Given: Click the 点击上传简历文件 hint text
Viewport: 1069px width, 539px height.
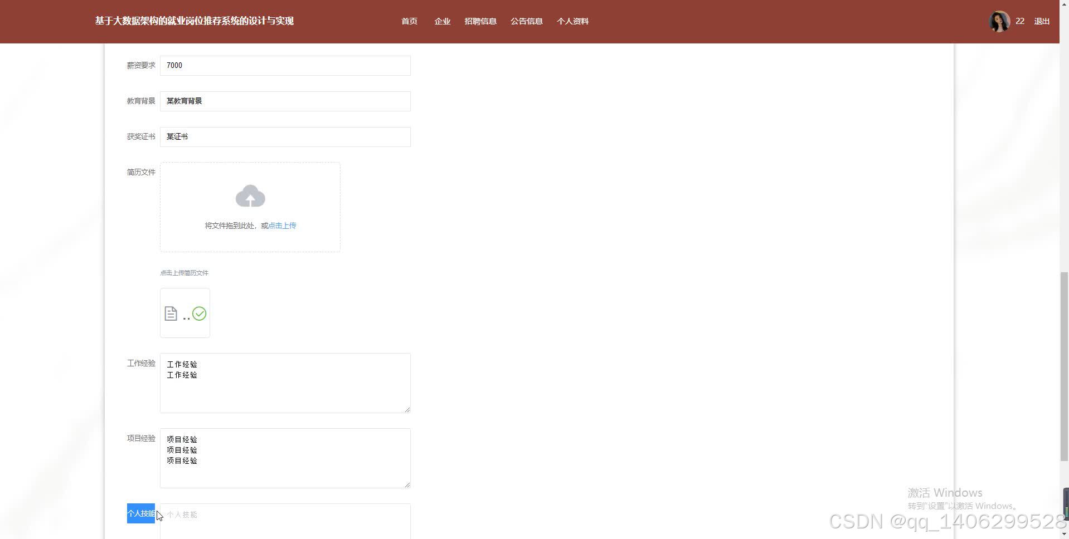Looking at the screenshot, I should [x=184, y=273].
